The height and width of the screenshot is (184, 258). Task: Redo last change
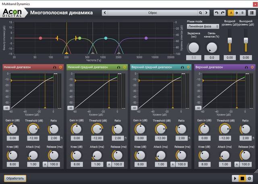coord(223,13)
